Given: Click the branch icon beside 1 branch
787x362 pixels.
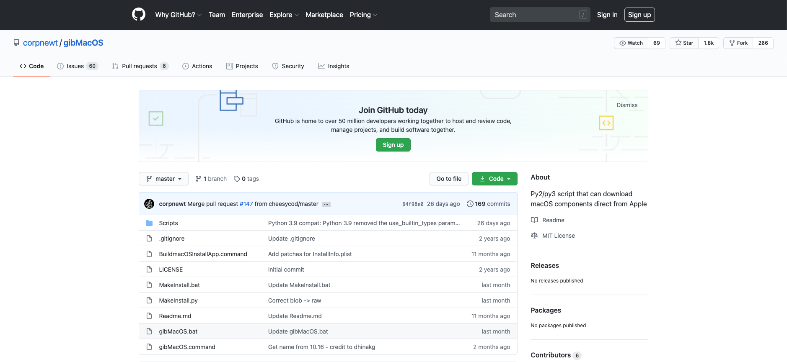Looking at the screenshot, I should point(199,179).
